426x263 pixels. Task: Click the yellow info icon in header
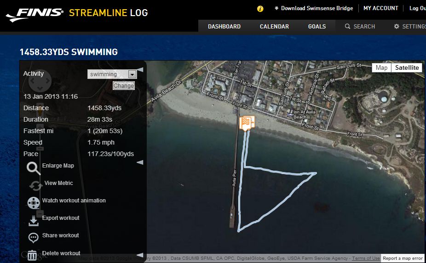260,9
